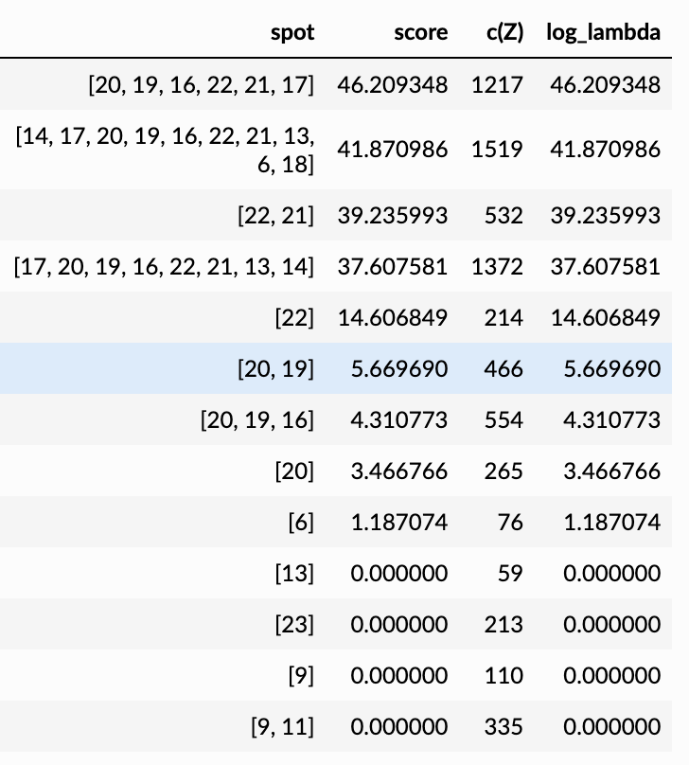Click c(Z) value 1217
Image resolution: width=689 pixels, height=765 pixels.
pos(497,85)
